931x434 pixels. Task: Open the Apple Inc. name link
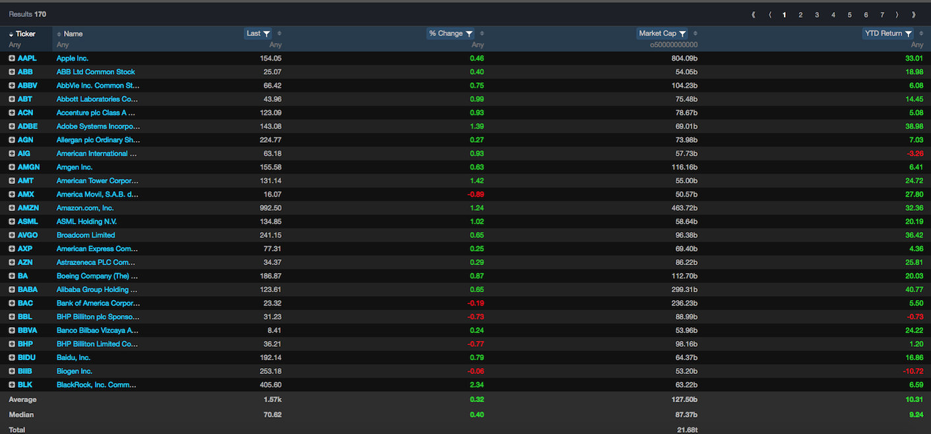tap(73, 58)
